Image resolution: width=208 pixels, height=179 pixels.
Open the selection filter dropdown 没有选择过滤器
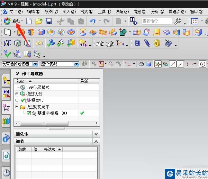point(35,64)
